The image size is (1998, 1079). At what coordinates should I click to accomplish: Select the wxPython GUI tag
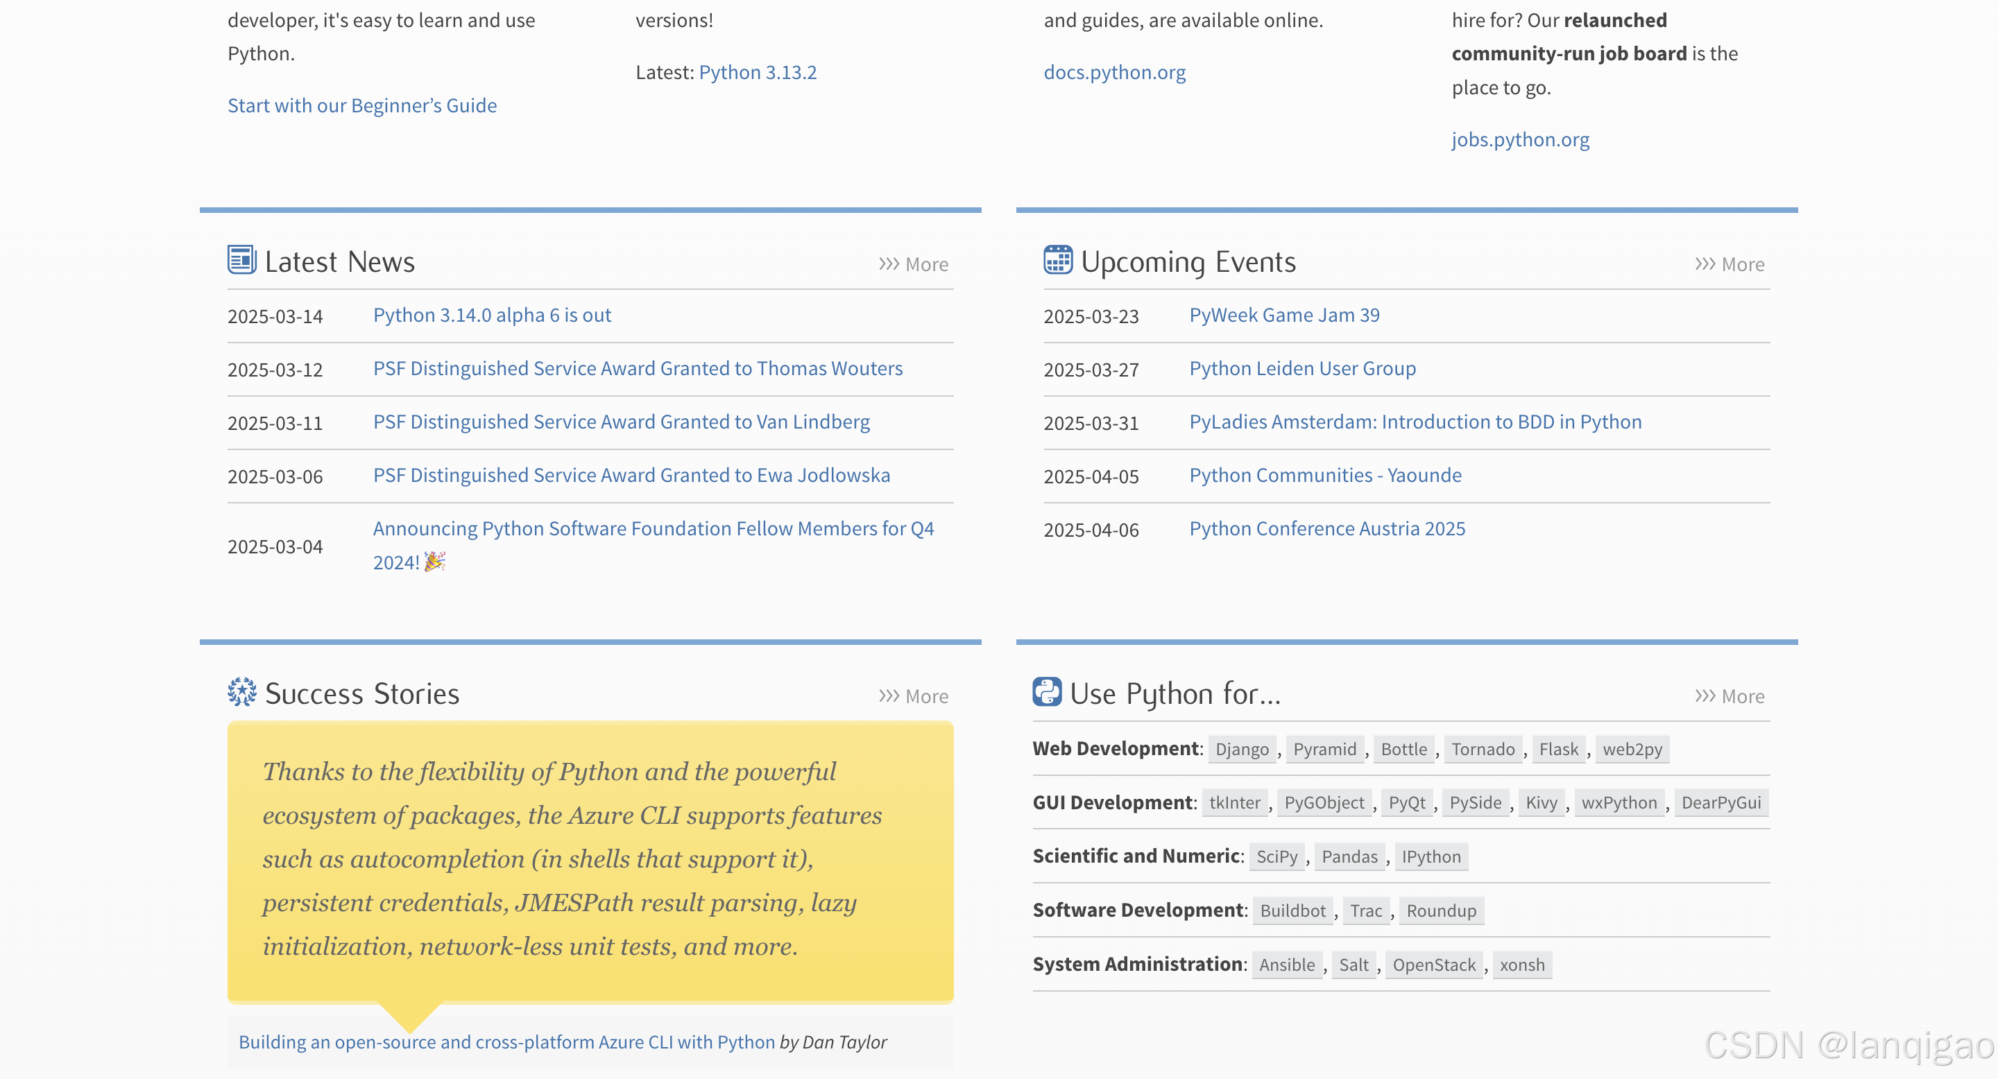click(1618, 802)
